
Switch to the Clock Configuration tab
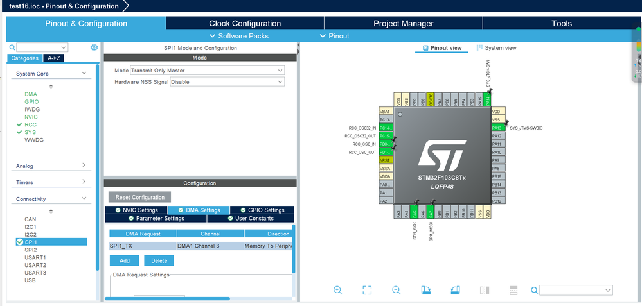(x=245, y=23)
